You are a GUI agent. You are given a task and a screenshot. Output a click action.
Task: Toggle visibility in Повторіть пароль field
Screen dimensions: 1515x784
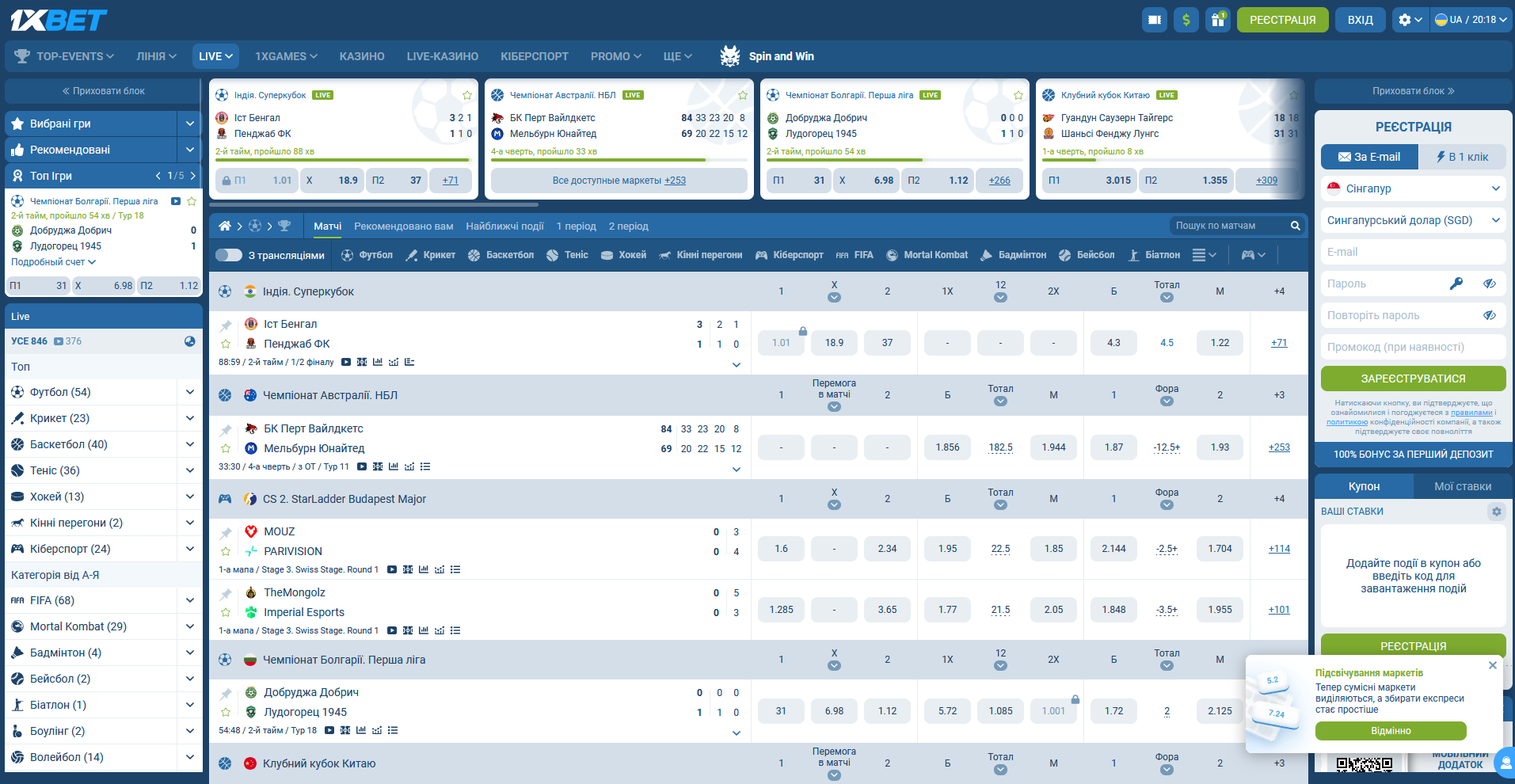coord(1489,315)
